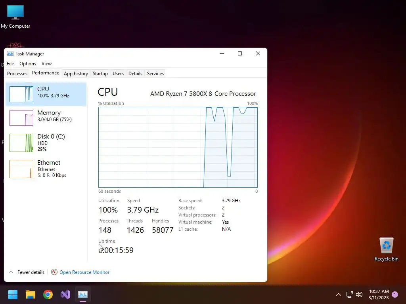The image size is (406, 304).
Task: Click the L1 cache N/A value
Action: (x=226, y=229)
